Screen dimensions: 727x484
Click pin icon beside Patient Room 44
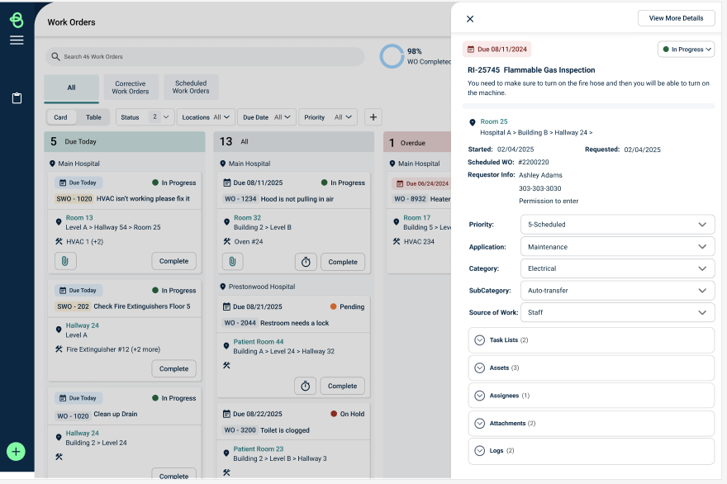pyautogui.click(x=226, y=346)
